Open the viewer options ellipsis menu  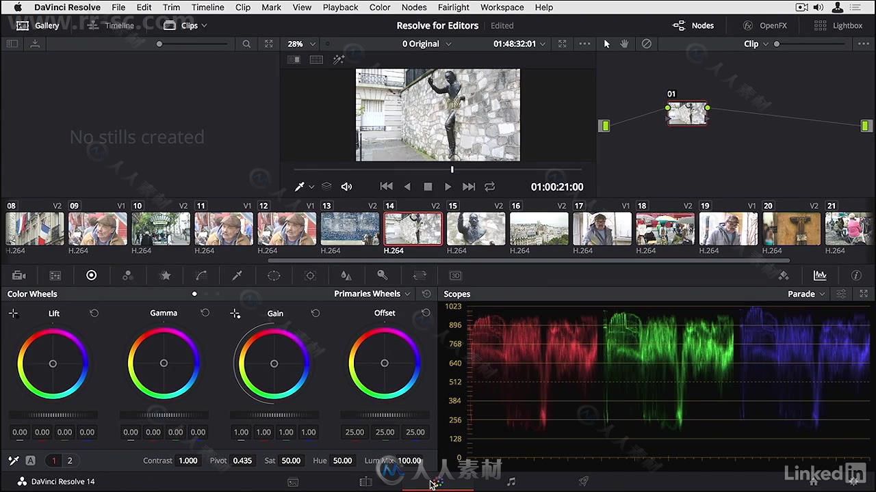click(x=584, y=44)
